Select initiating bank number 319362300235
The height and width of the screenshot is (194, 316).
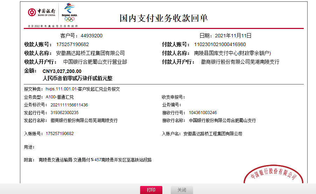click(x=65, y=112)
